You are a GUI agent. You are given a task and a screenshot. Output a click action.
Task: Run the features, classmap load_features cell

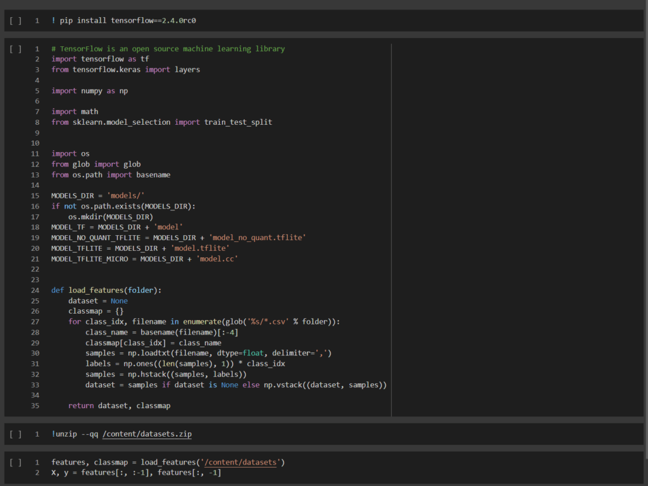click(15, 463)
